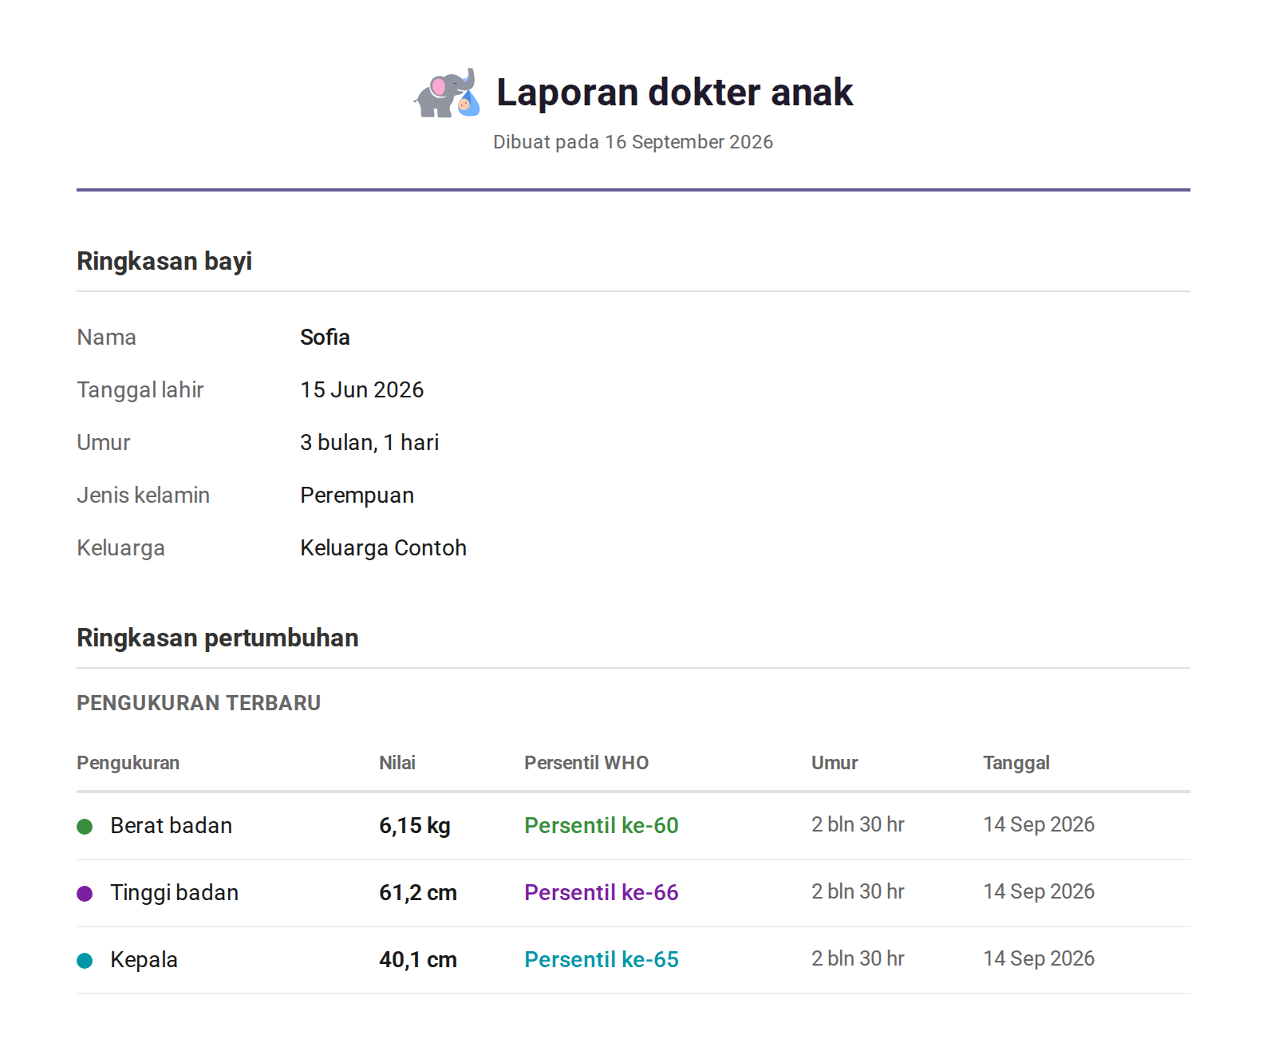1267x1039 pixels.
Task: Click the Tanggal column header
Action: [x=1016, y=763]
